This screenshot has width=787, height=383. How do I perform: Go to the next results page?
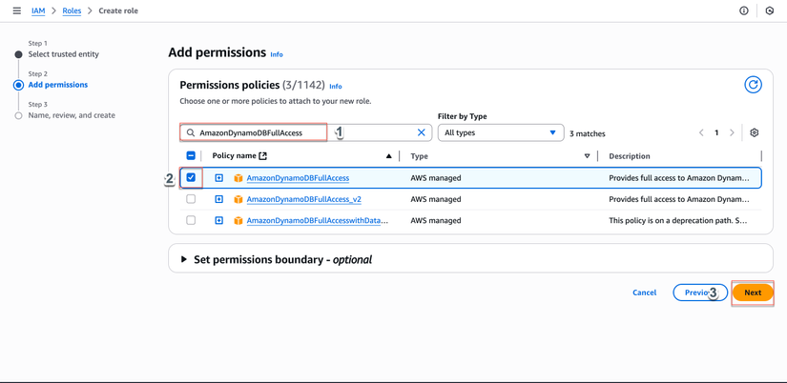coord(732,132)
